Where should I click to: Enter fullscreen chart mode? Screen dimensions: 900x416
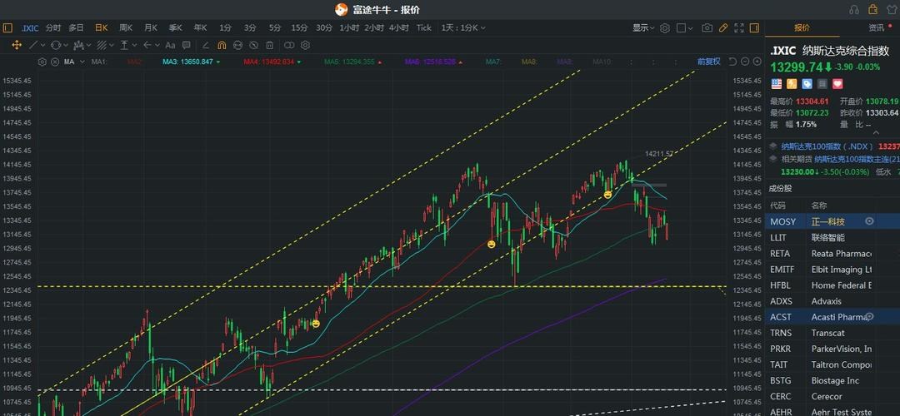(x=739, y=28)
